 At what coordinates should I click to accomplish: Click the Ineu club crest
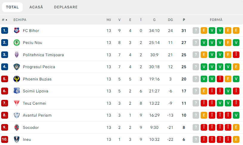[17, 139]
